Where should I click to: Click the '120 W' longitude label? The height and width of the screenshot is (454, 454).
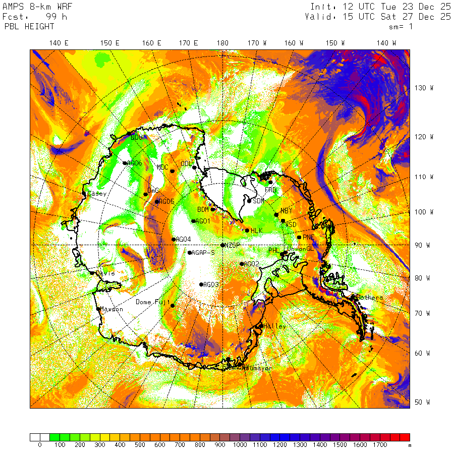point(424,137)
